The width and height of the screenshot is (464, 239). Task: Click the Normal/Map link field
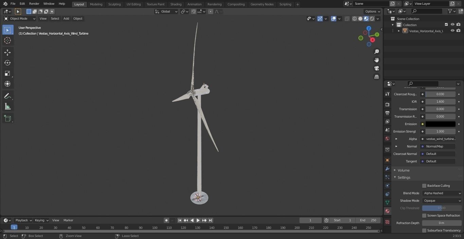(438, 146)
